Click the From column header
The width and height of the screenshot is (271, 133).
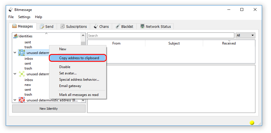116,43
